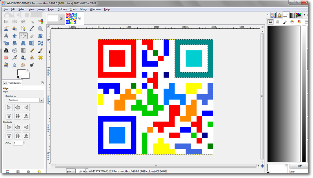Select the Rectangle Select tool
Viewport: 313px width, 178px height.
tap(6, 21)
